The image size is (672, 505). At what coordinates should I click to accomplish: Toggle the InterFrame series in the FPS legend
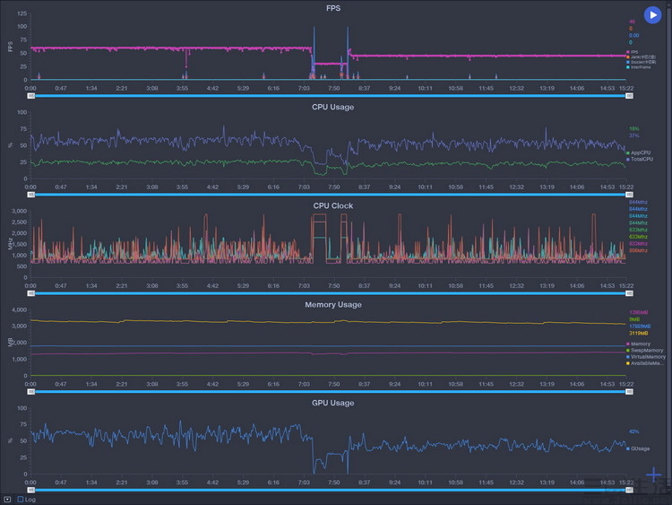(639, 67)
